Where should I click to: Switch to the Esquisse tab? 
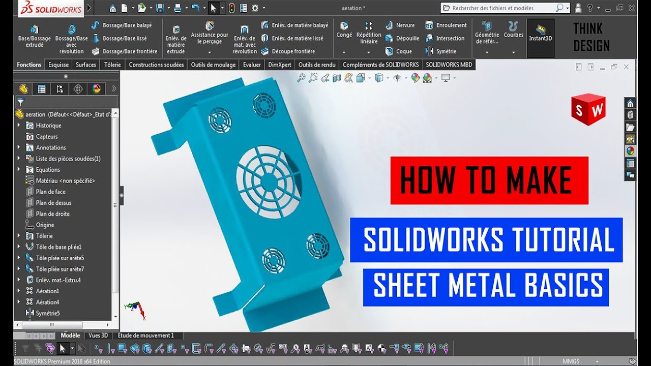(58, 65)
